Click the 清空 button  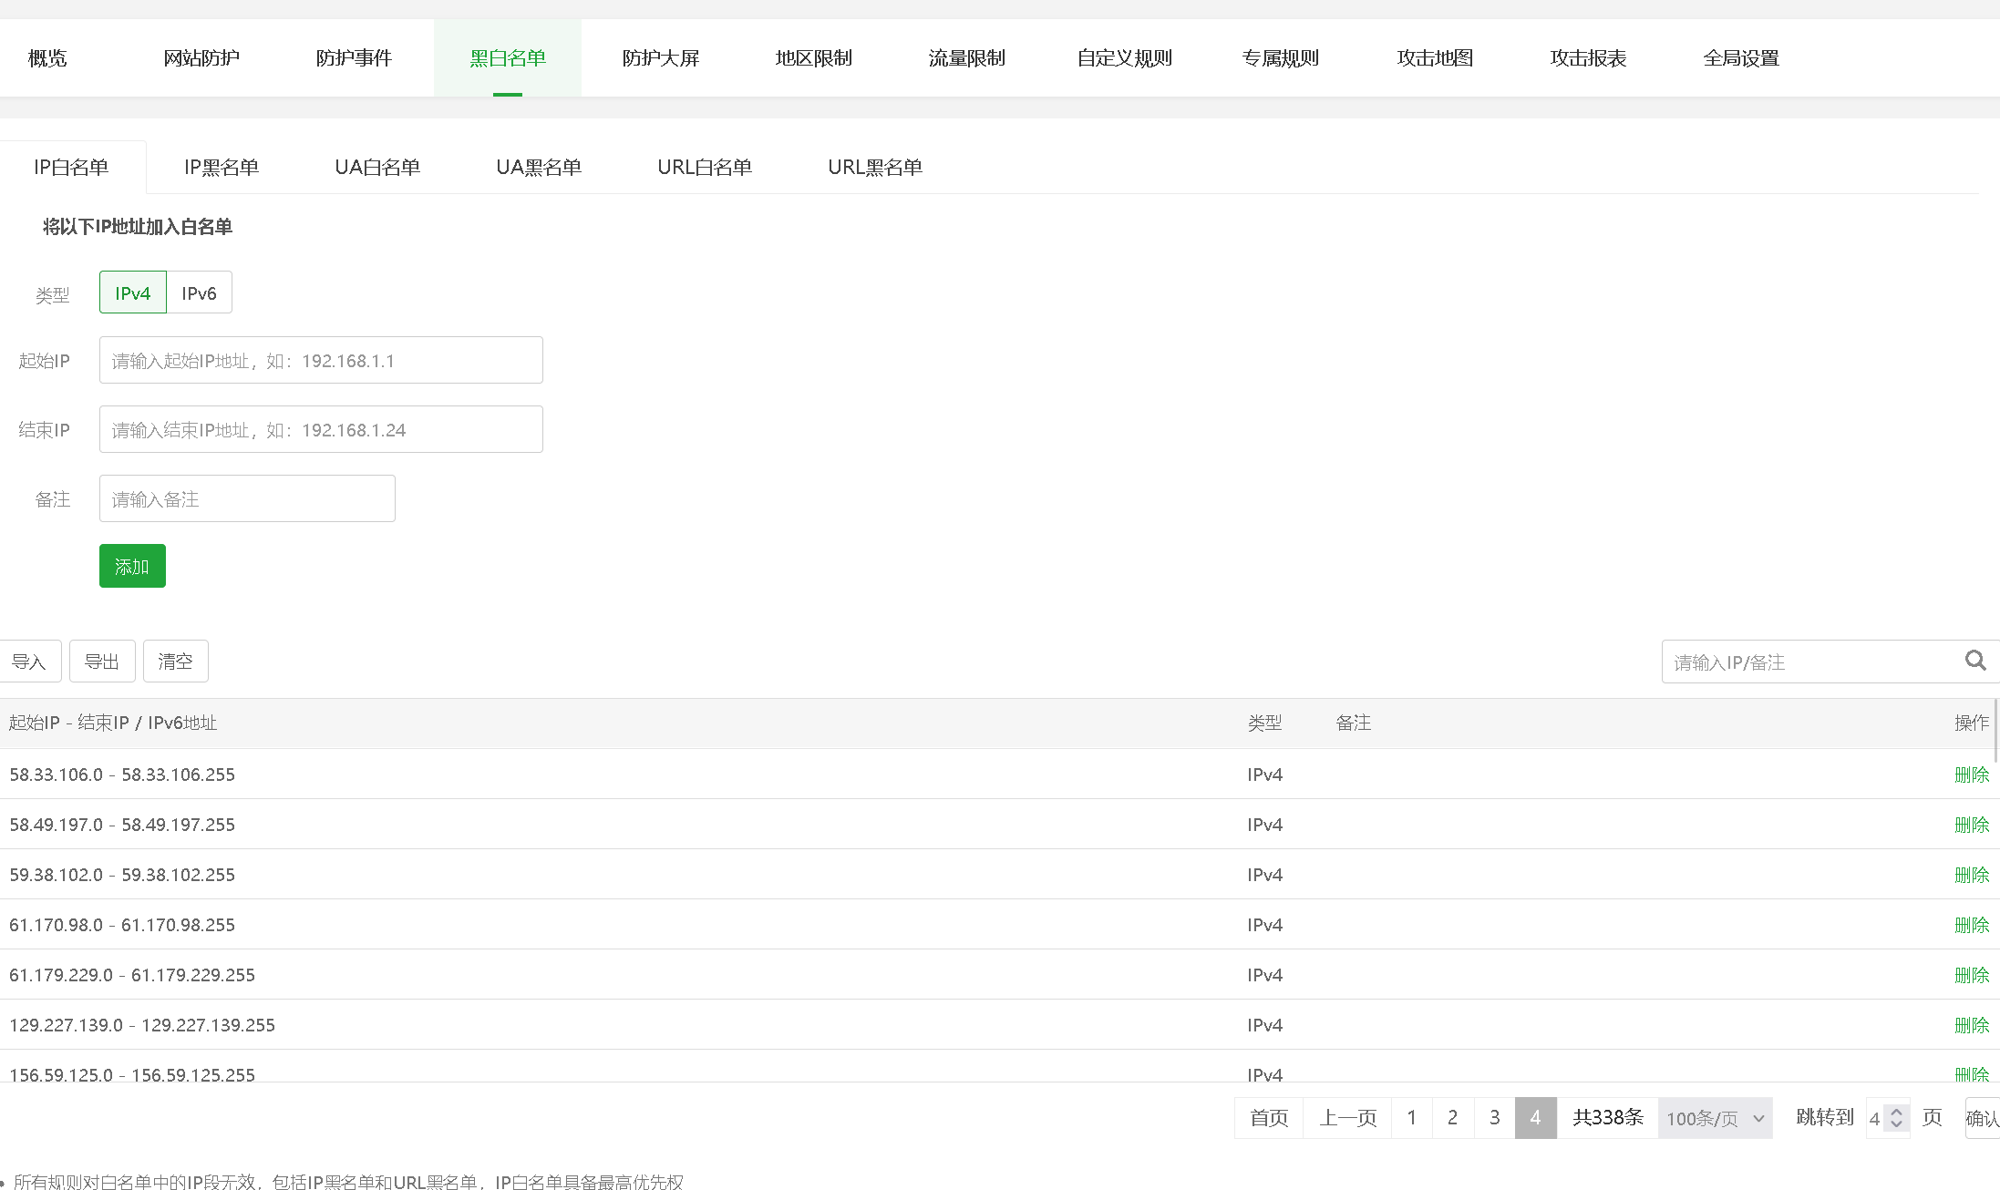tap(176, 662)
